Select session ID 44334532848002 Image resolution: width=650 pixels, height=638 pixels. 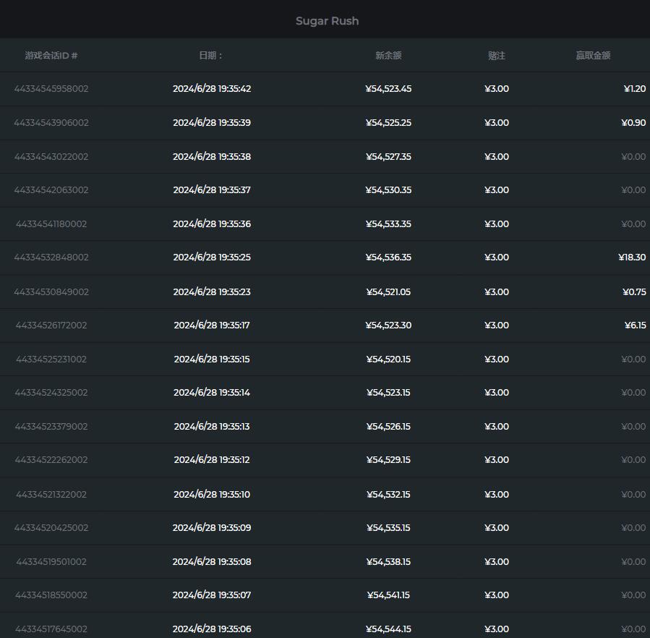point(51,258)
